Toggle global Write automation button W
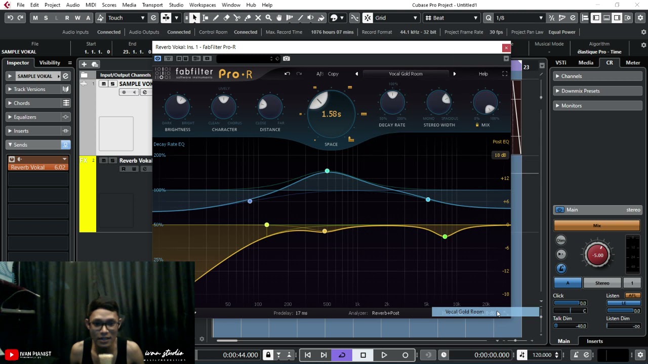Screen dimensions: 648x364 pos(77,18)
